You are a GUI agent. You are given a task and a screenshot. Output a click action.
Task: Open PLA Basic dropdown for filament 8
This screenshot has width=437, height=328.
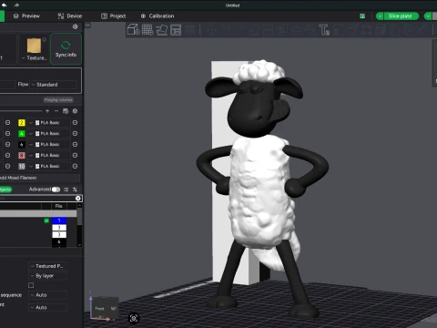pyautogui.click(x=49, y=155)
